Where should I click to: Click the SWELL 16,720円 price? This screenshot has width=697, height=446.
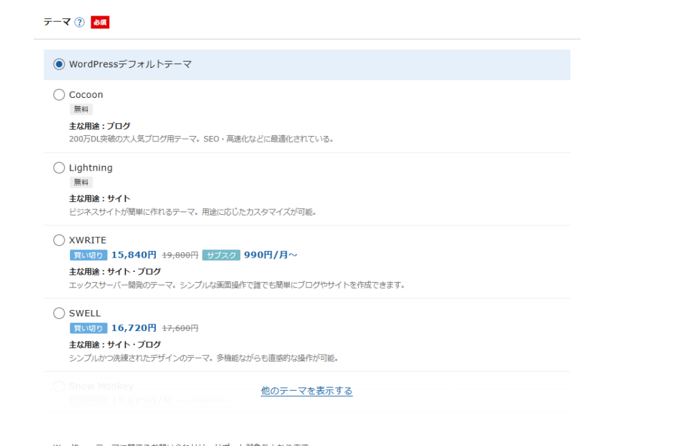click(x=134, y=328)
